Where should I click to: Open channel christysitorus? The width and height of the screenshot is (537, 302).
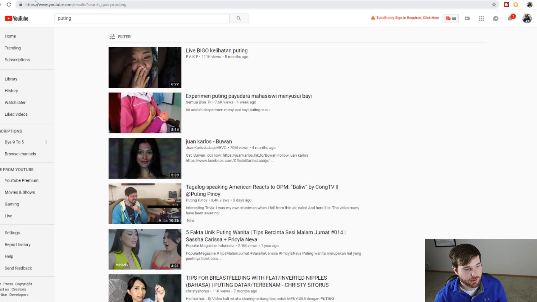[197, 291]
